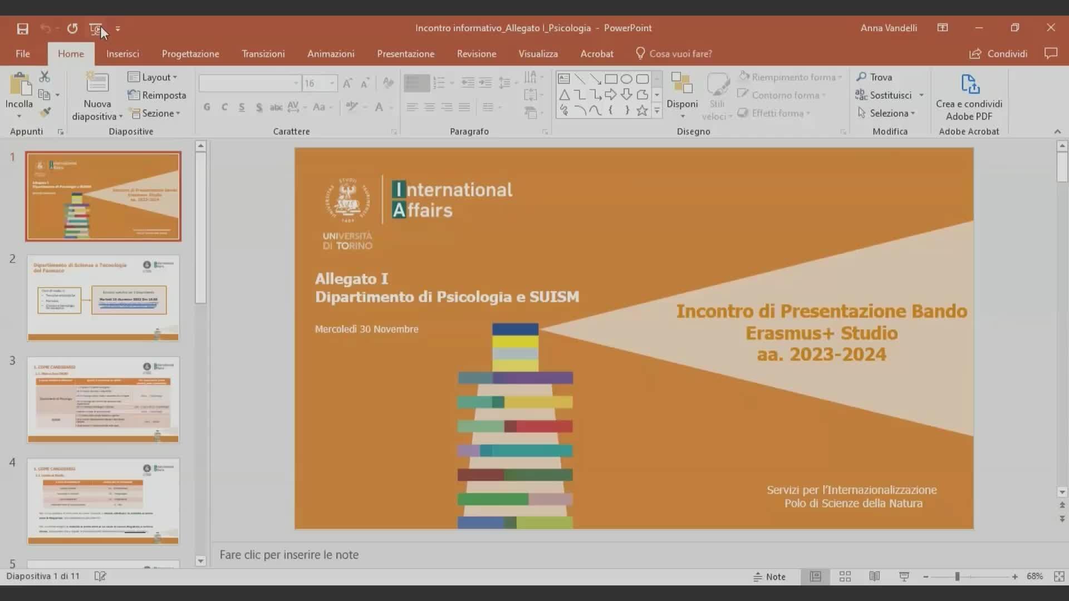Toggle italic (C) formatting
Image resolution: width=1069 pixels, height=601 pixels.
click(x=224, y=107)
